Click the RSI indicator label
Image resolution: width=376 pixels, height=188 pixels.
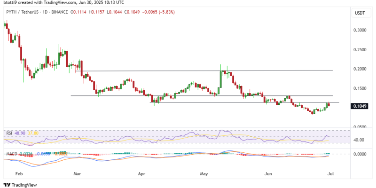[x=9, y=133]
